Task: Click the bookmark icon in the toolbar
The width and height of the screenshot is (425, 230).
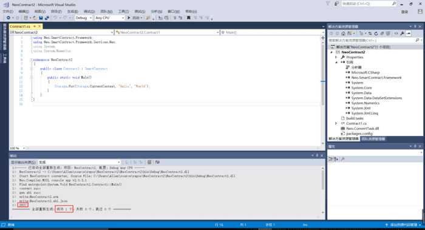Action: 189,18
